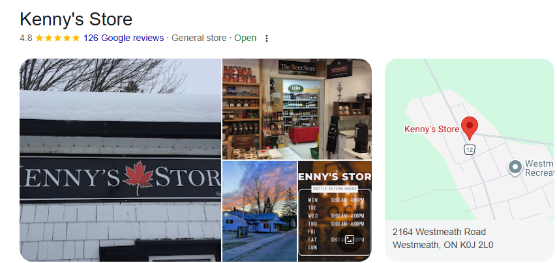Click the yellow star rating icons
Viewport: 557px width, 263px height.
click(57, 38)
